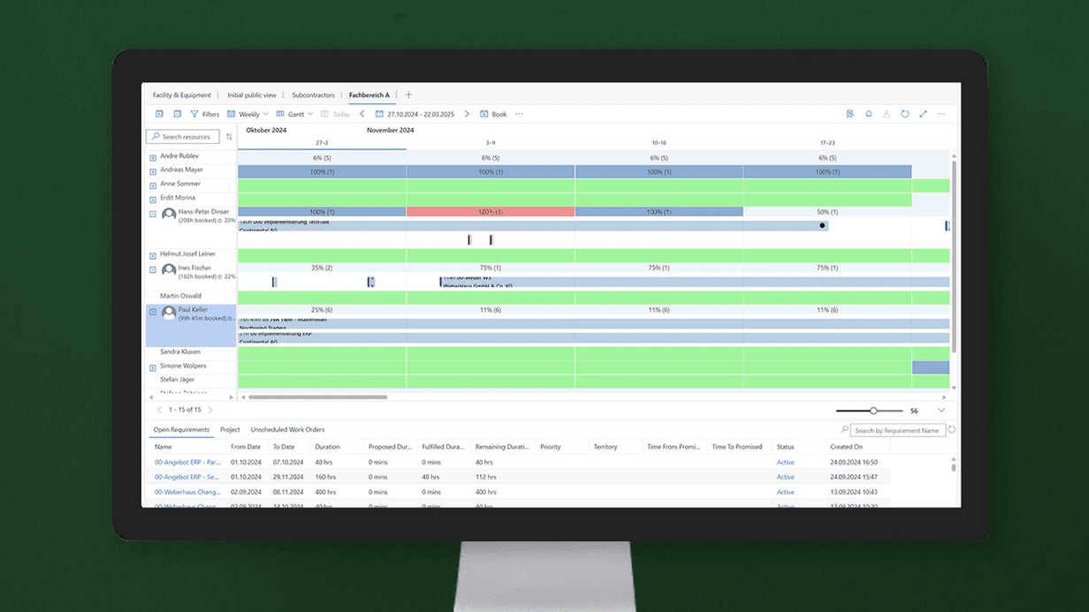Open the alerts bell icon

point(868,114)
